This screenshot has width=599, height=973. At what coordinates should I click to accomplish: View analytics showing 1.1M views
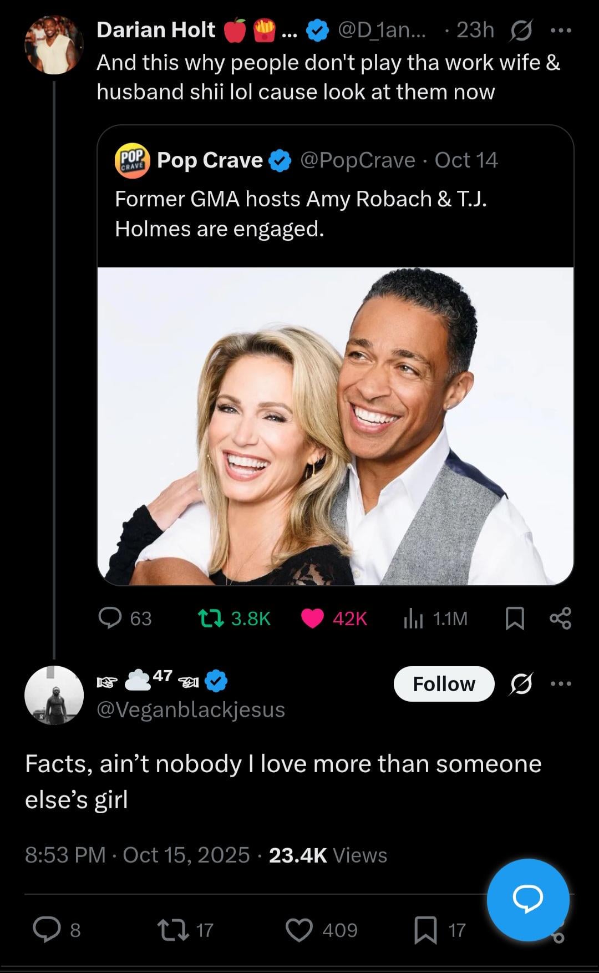click(413, 618)
